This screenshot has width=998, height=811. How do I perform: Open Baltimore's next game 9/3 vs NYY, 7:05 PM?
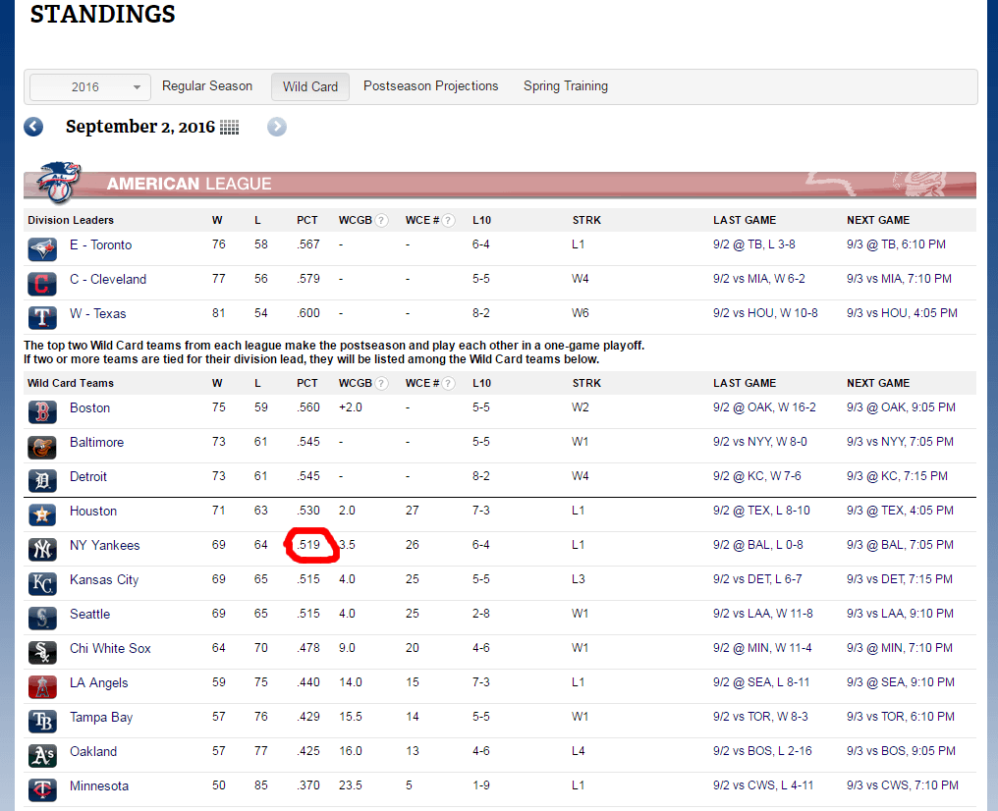pyautogui.click(x=900, y=442)
